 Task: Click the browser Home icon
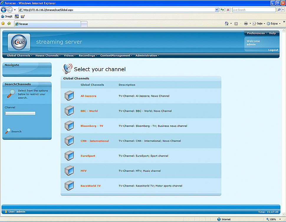(x=226, y=24)
